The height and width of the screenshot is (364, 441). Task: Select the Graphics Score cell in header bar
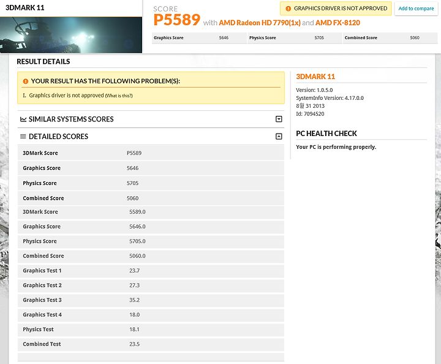click(199, 38)
